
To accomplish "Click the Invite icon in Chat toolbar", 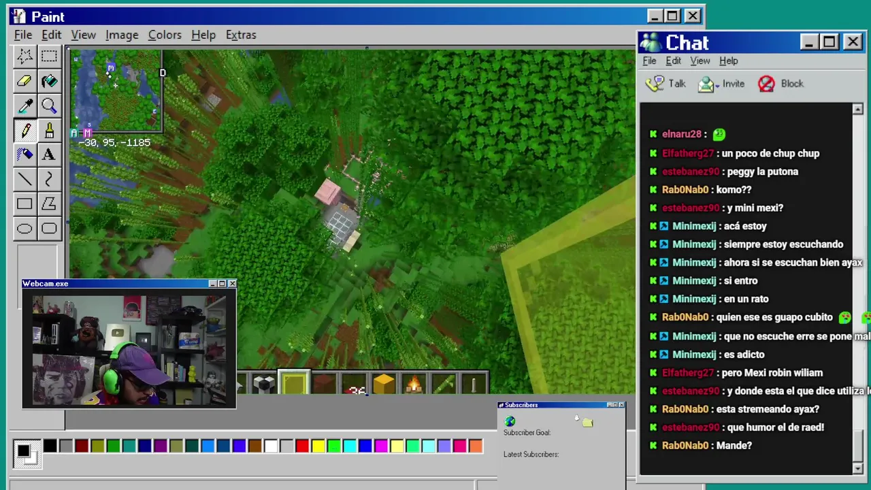I will pos(706,84).
